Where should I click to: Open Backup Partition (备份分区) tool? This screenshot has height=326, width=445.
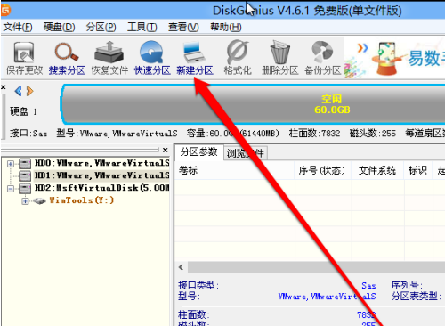[x=323, y=58]
